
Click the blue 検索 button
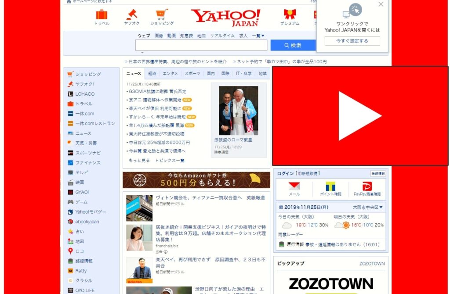click(293, 45)
